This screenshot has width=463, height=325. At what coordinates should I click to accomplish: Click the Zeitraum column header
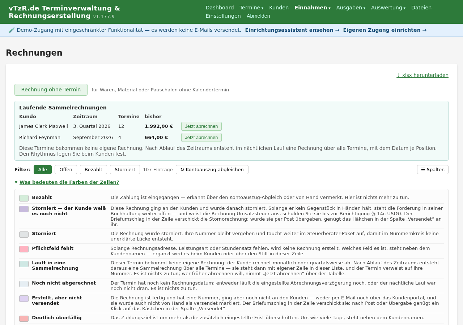click(85, 116)
